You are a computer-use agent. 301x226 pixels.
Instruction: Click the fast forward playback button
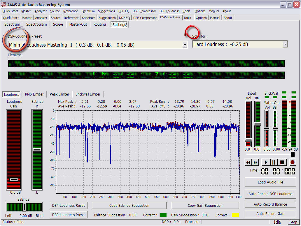pyautogui.click(x=255, y=162)
